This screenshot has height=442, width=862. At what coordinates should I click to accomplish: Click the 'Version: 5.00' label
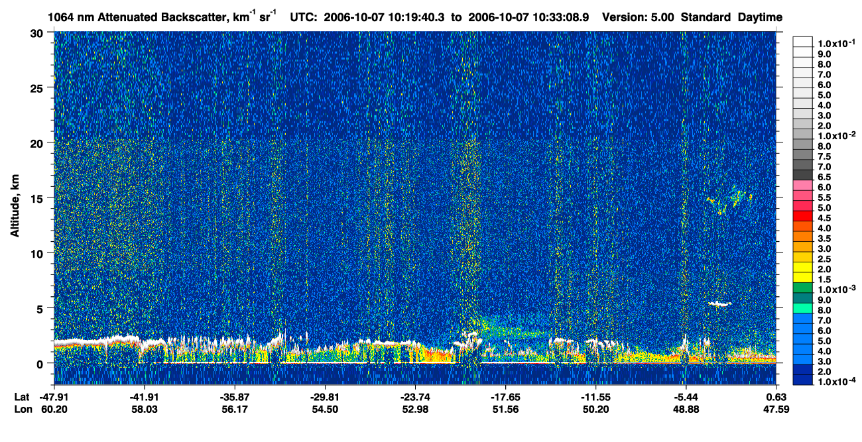637,17
